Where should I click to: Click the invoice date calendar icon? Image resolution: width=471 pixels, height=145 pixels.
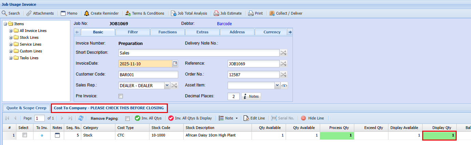tap(175, 64)
